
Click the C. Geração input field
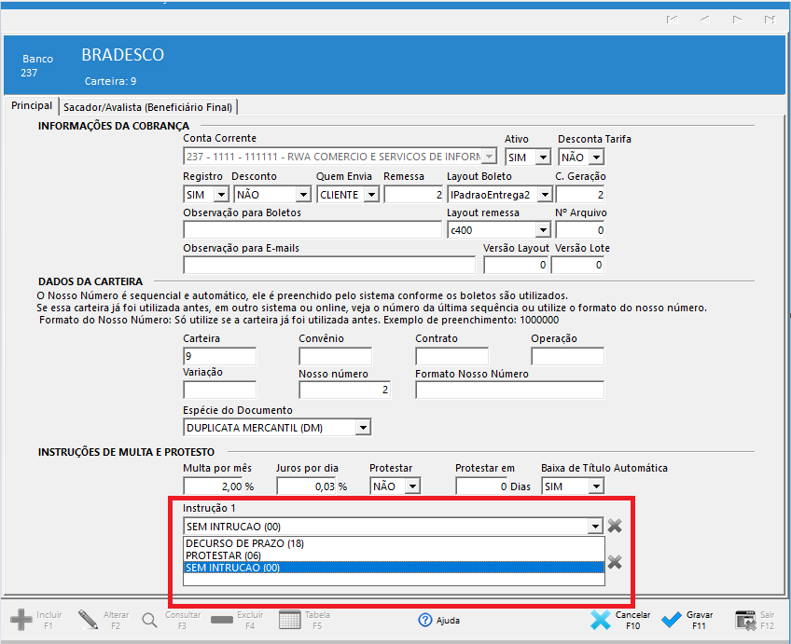(x=579, y=195)
